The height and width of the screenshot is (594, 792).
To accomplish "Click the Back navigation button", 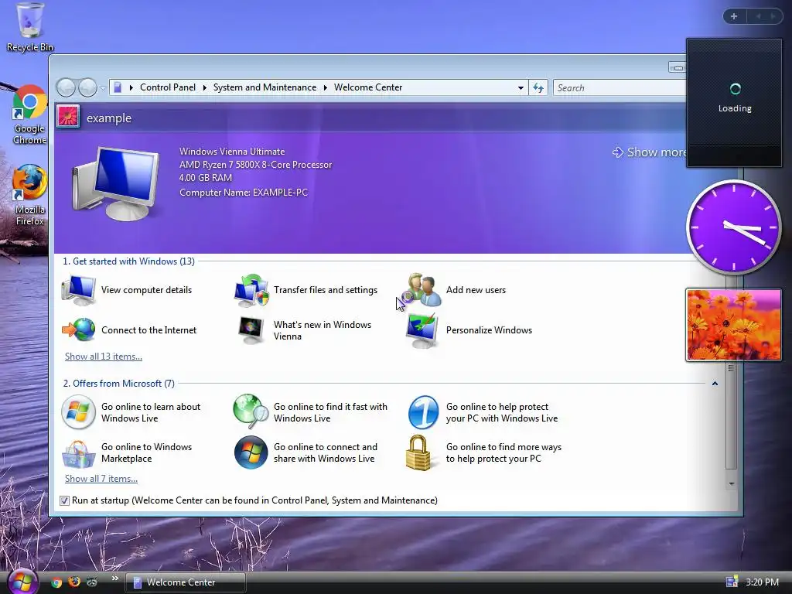I will point(66,88).
